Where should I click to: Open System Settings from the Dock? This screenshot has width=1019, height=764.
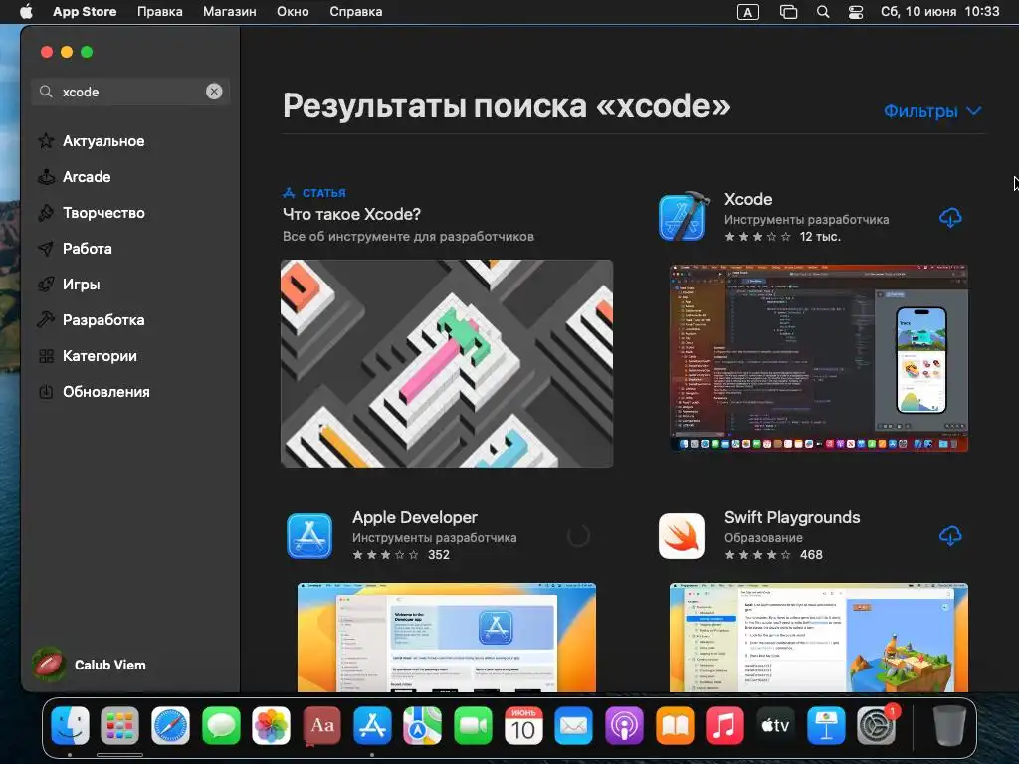[876, 725]
